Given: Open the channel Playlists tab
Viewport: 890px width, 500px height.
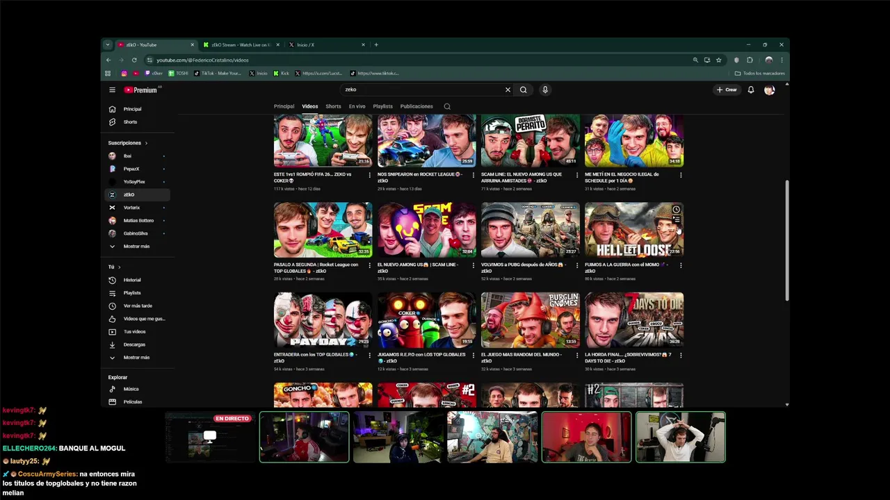Looking at the screenshot, I should [382, 106].
